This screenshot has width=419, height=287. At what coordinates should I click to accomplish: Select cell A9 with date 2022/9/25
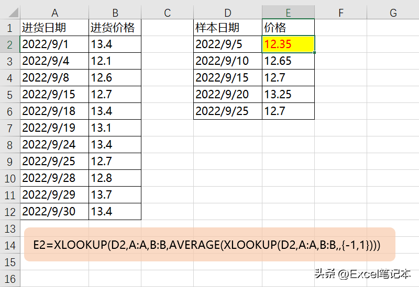coord(54,162)
